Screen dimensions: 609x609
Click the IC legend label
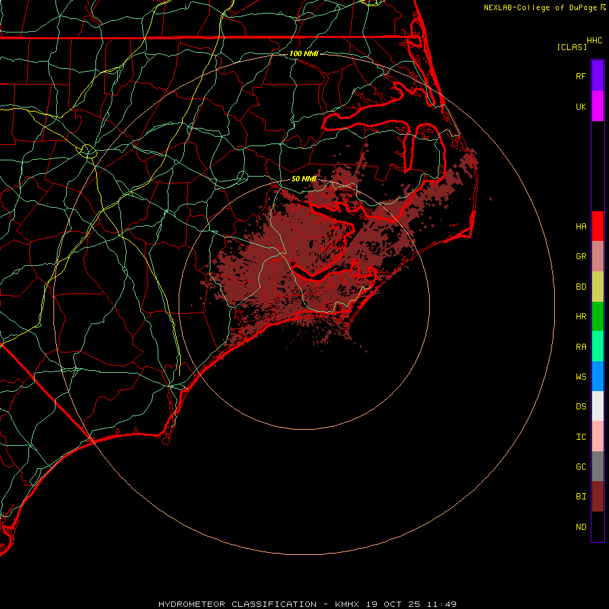pos(581,437)
